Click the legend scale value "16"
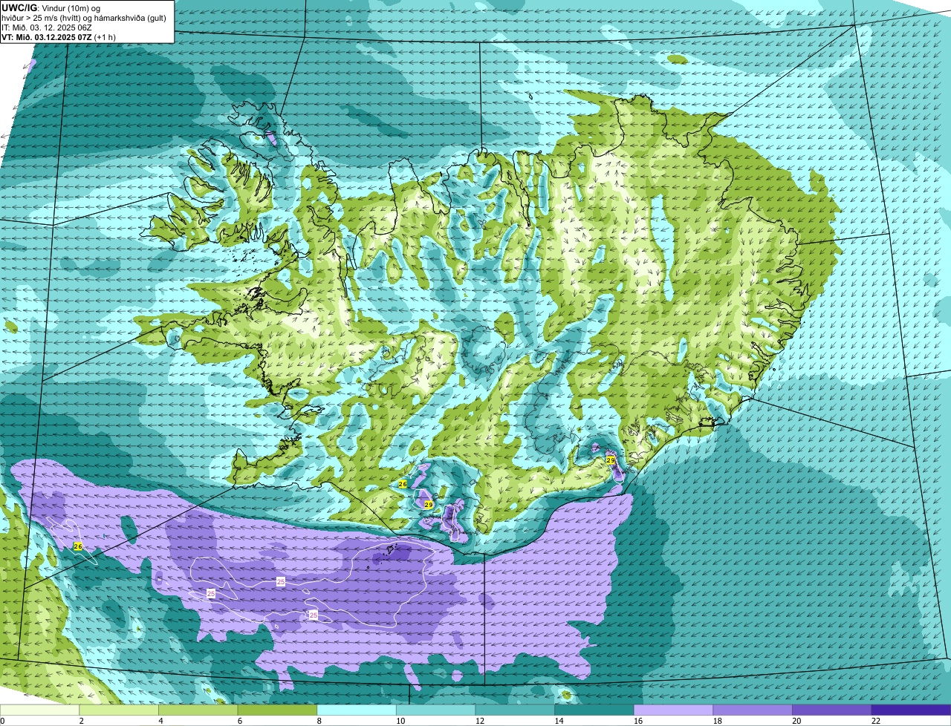The width and height of the screenshot is (951, 726). [637, 721]
